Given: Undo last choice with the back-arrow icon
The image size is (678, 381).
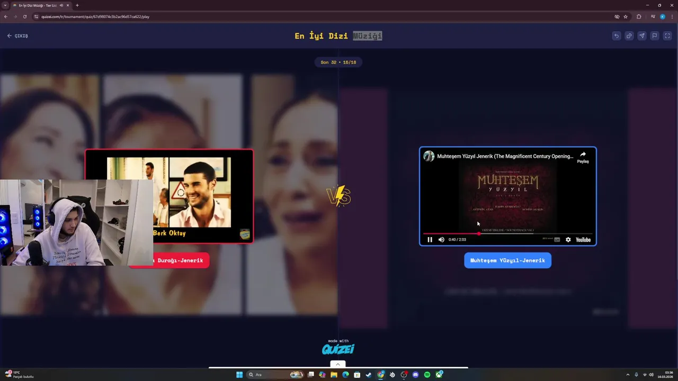Looking at the screenshot, I should tap(616, 36).
